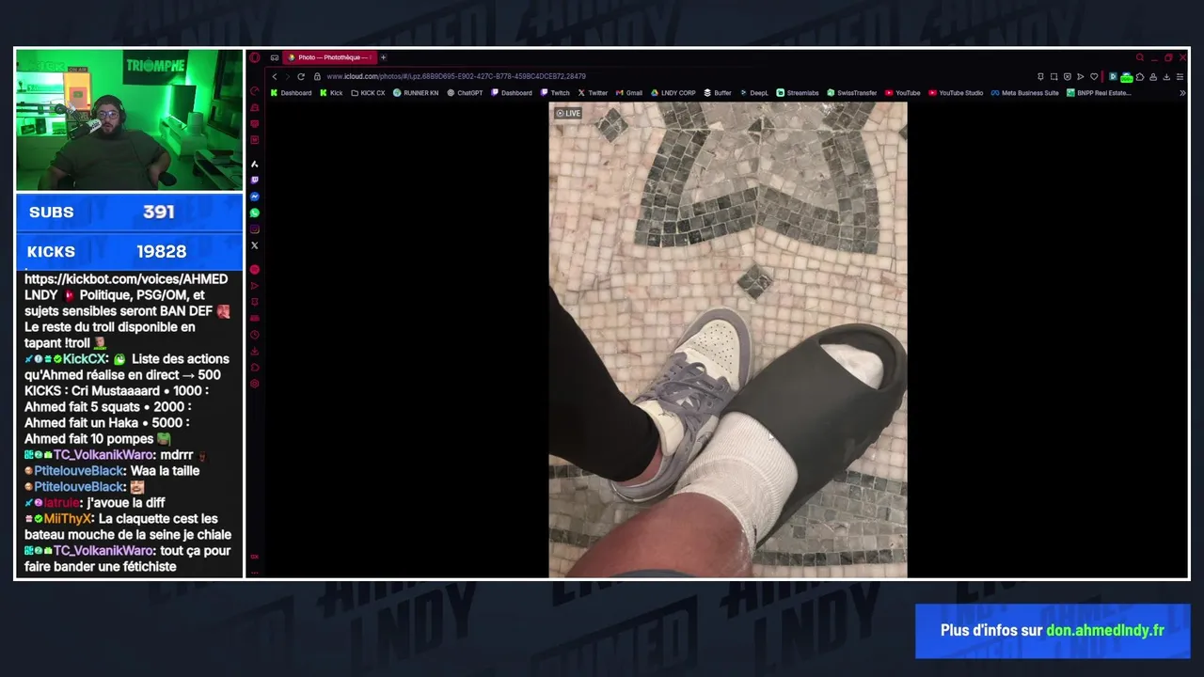Open the settings gear in the sidebar
The height and width of the screenshot is (677, 1204).
[254, 384]
